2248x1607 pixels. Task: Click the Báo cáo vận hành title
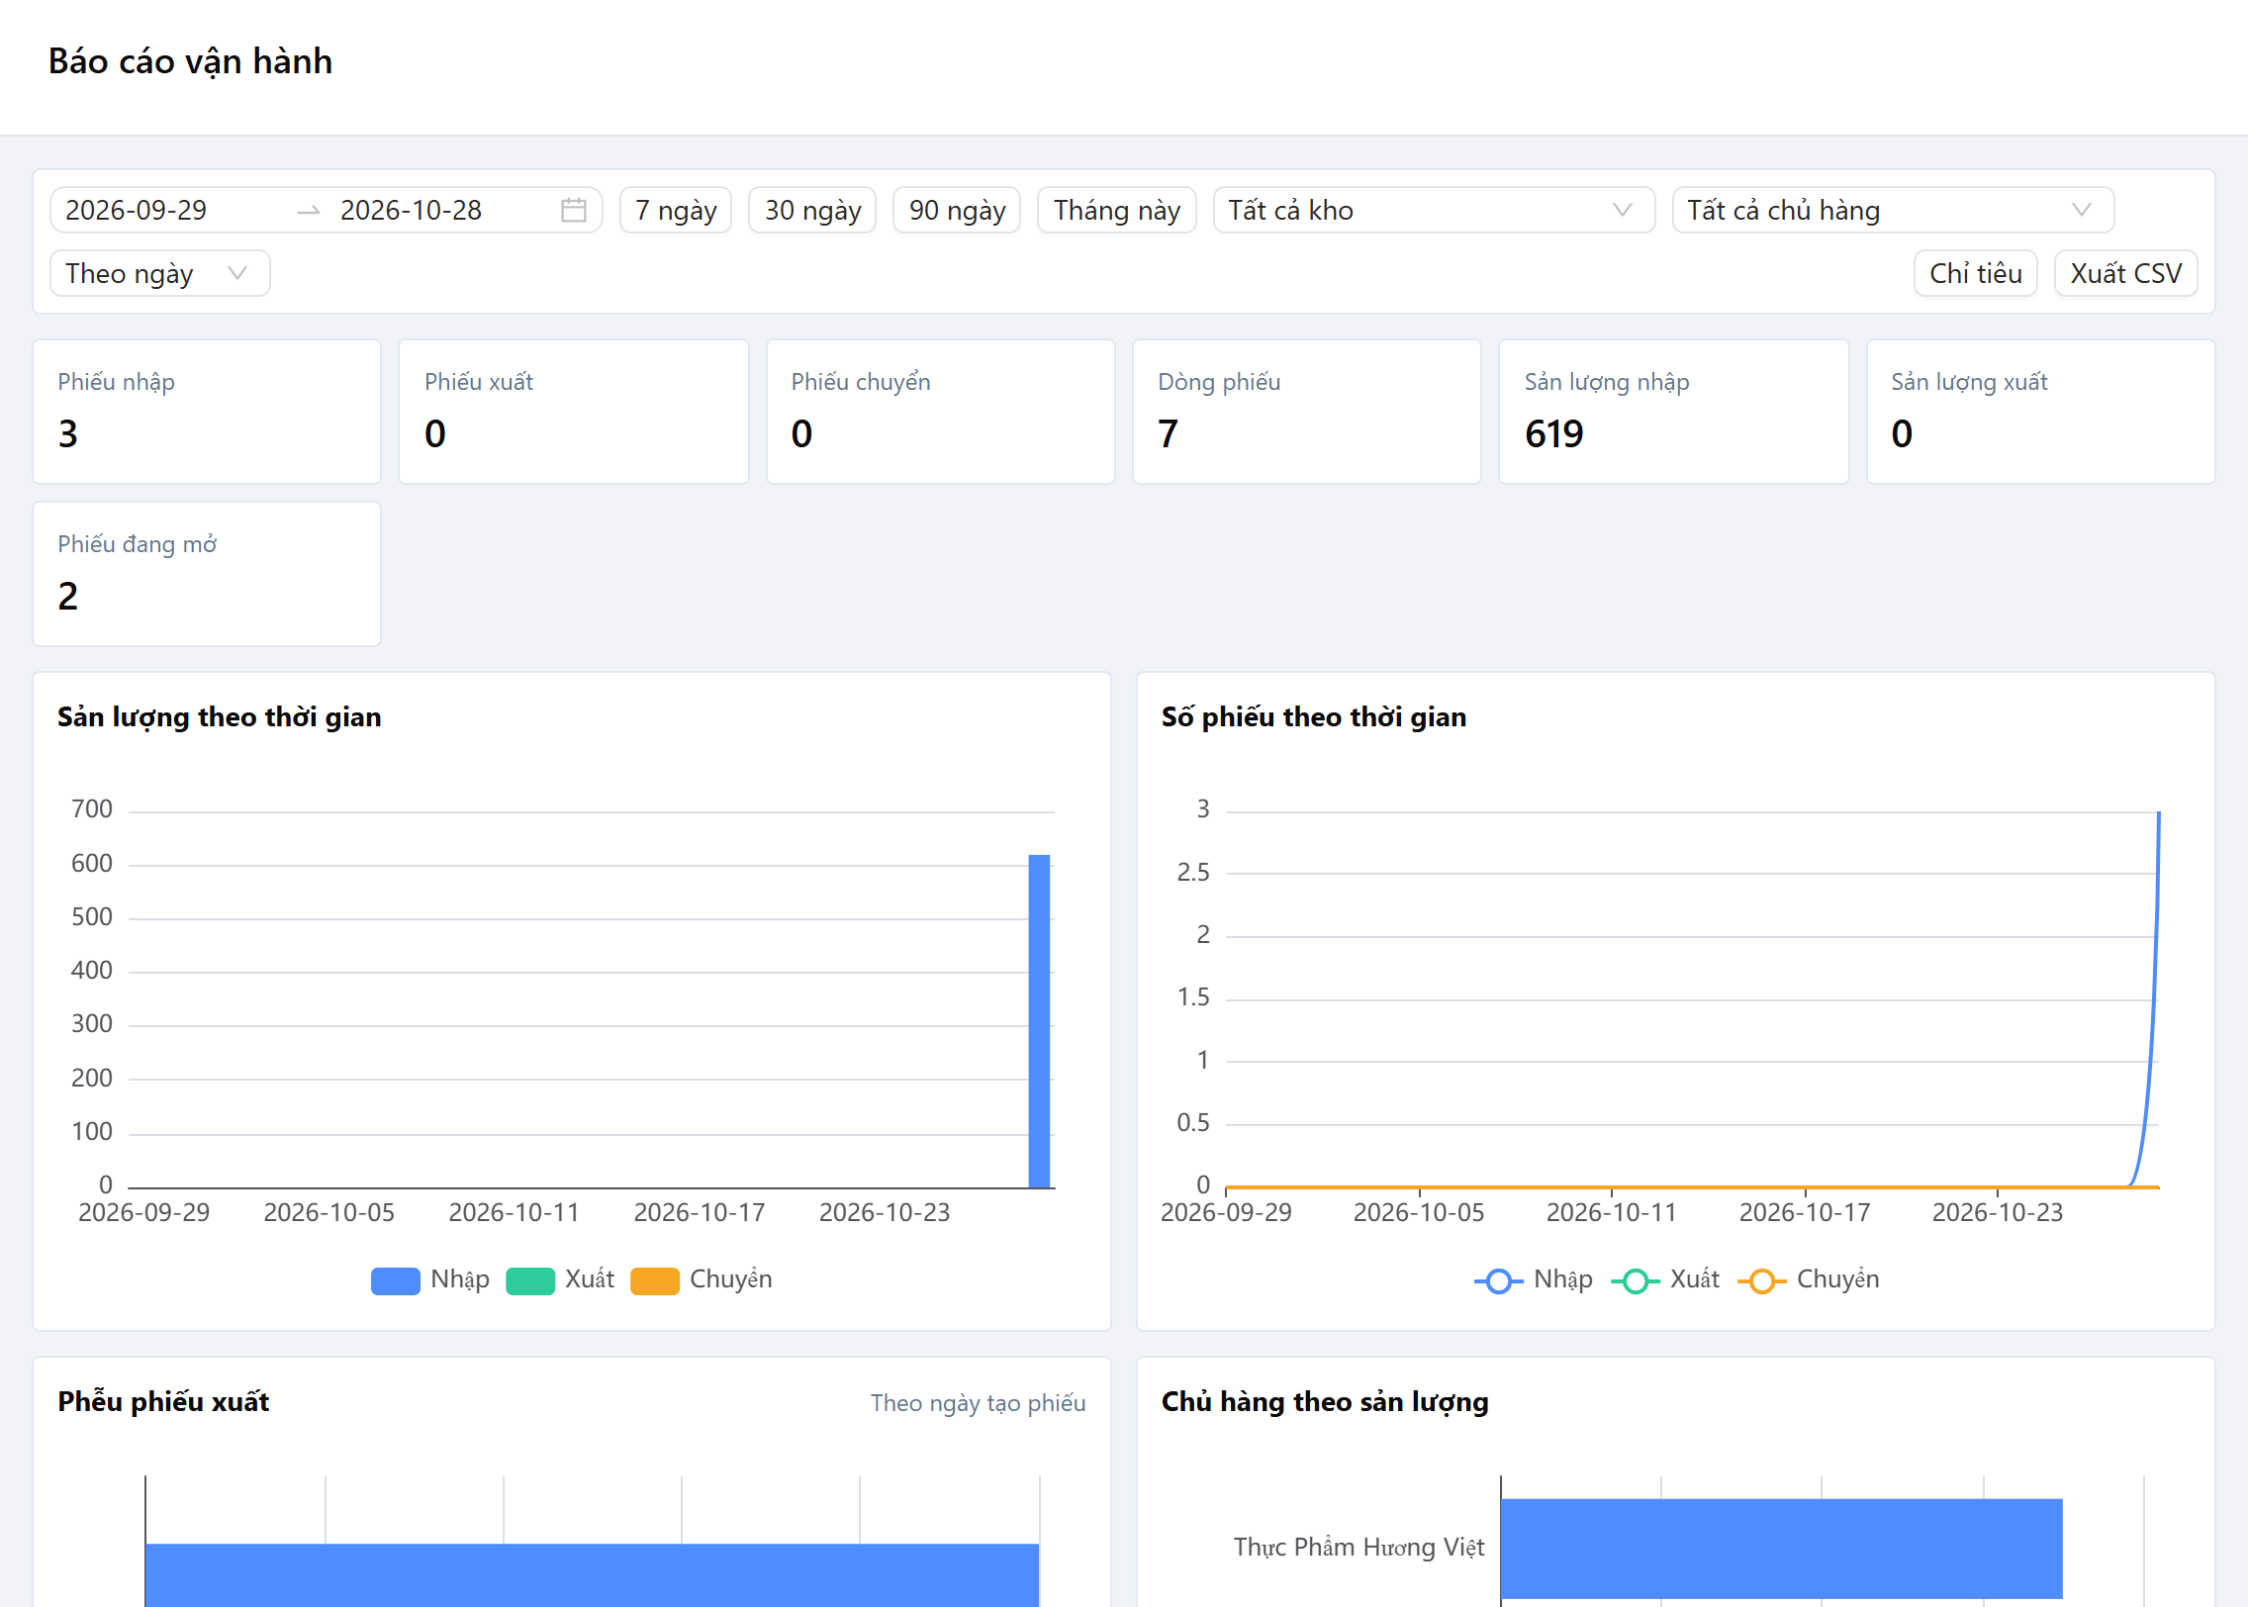pos(190,61)
